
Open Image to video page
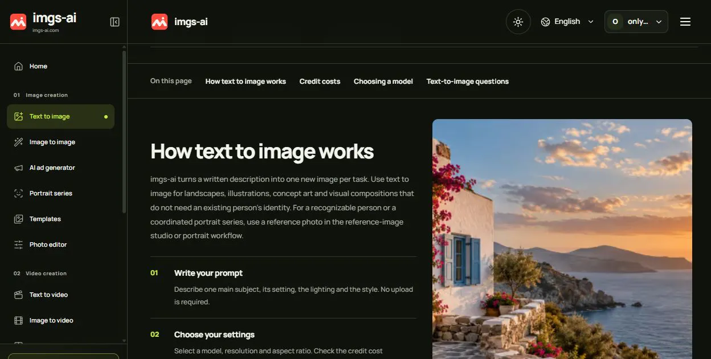pos(60,320)
